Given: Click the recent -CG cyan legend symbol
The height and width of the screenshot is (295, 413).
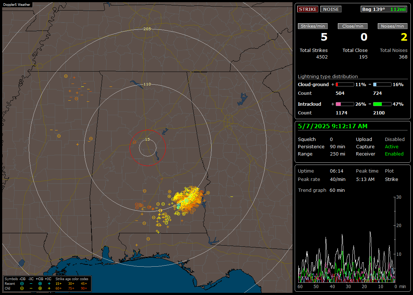Looking at the screenshot, I should click(22, 284).
